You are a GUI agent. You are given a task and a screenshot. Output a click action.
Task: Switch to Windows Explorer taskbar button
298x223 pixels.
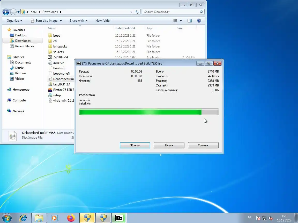coord(39,218)
